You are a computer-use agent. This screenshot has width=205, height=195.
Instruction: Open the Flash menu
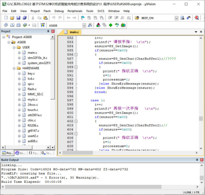click(x=47, y=11)
